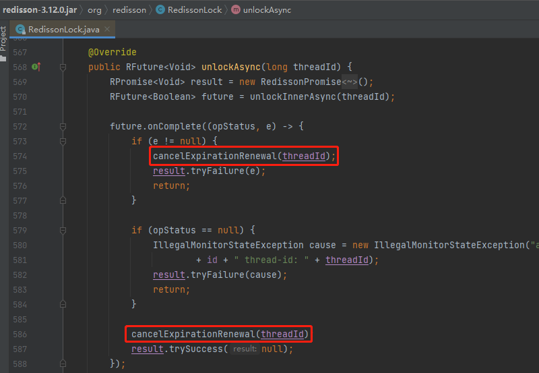The width and height of the screenshot is (539, 373).
Task: Click cancelExpirationRenewal on line 574
Action: click(215, 156)
